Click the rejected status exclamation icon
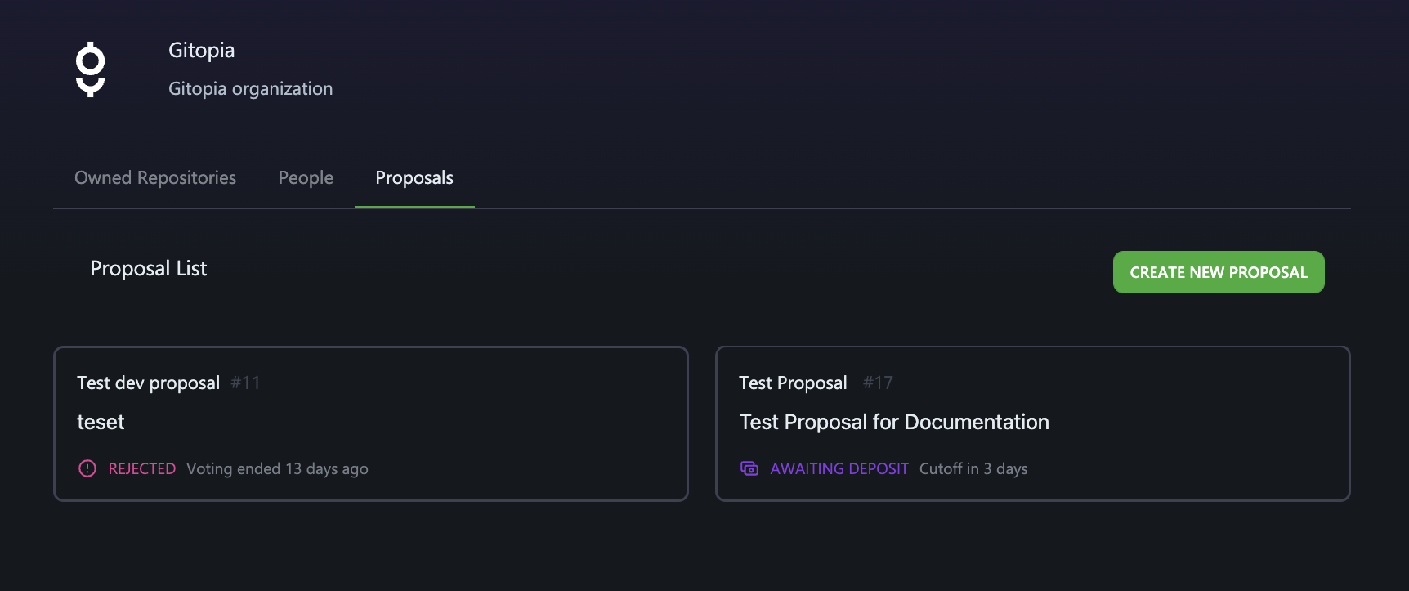This screenshot has height=591, width=1409. (87, 468)
